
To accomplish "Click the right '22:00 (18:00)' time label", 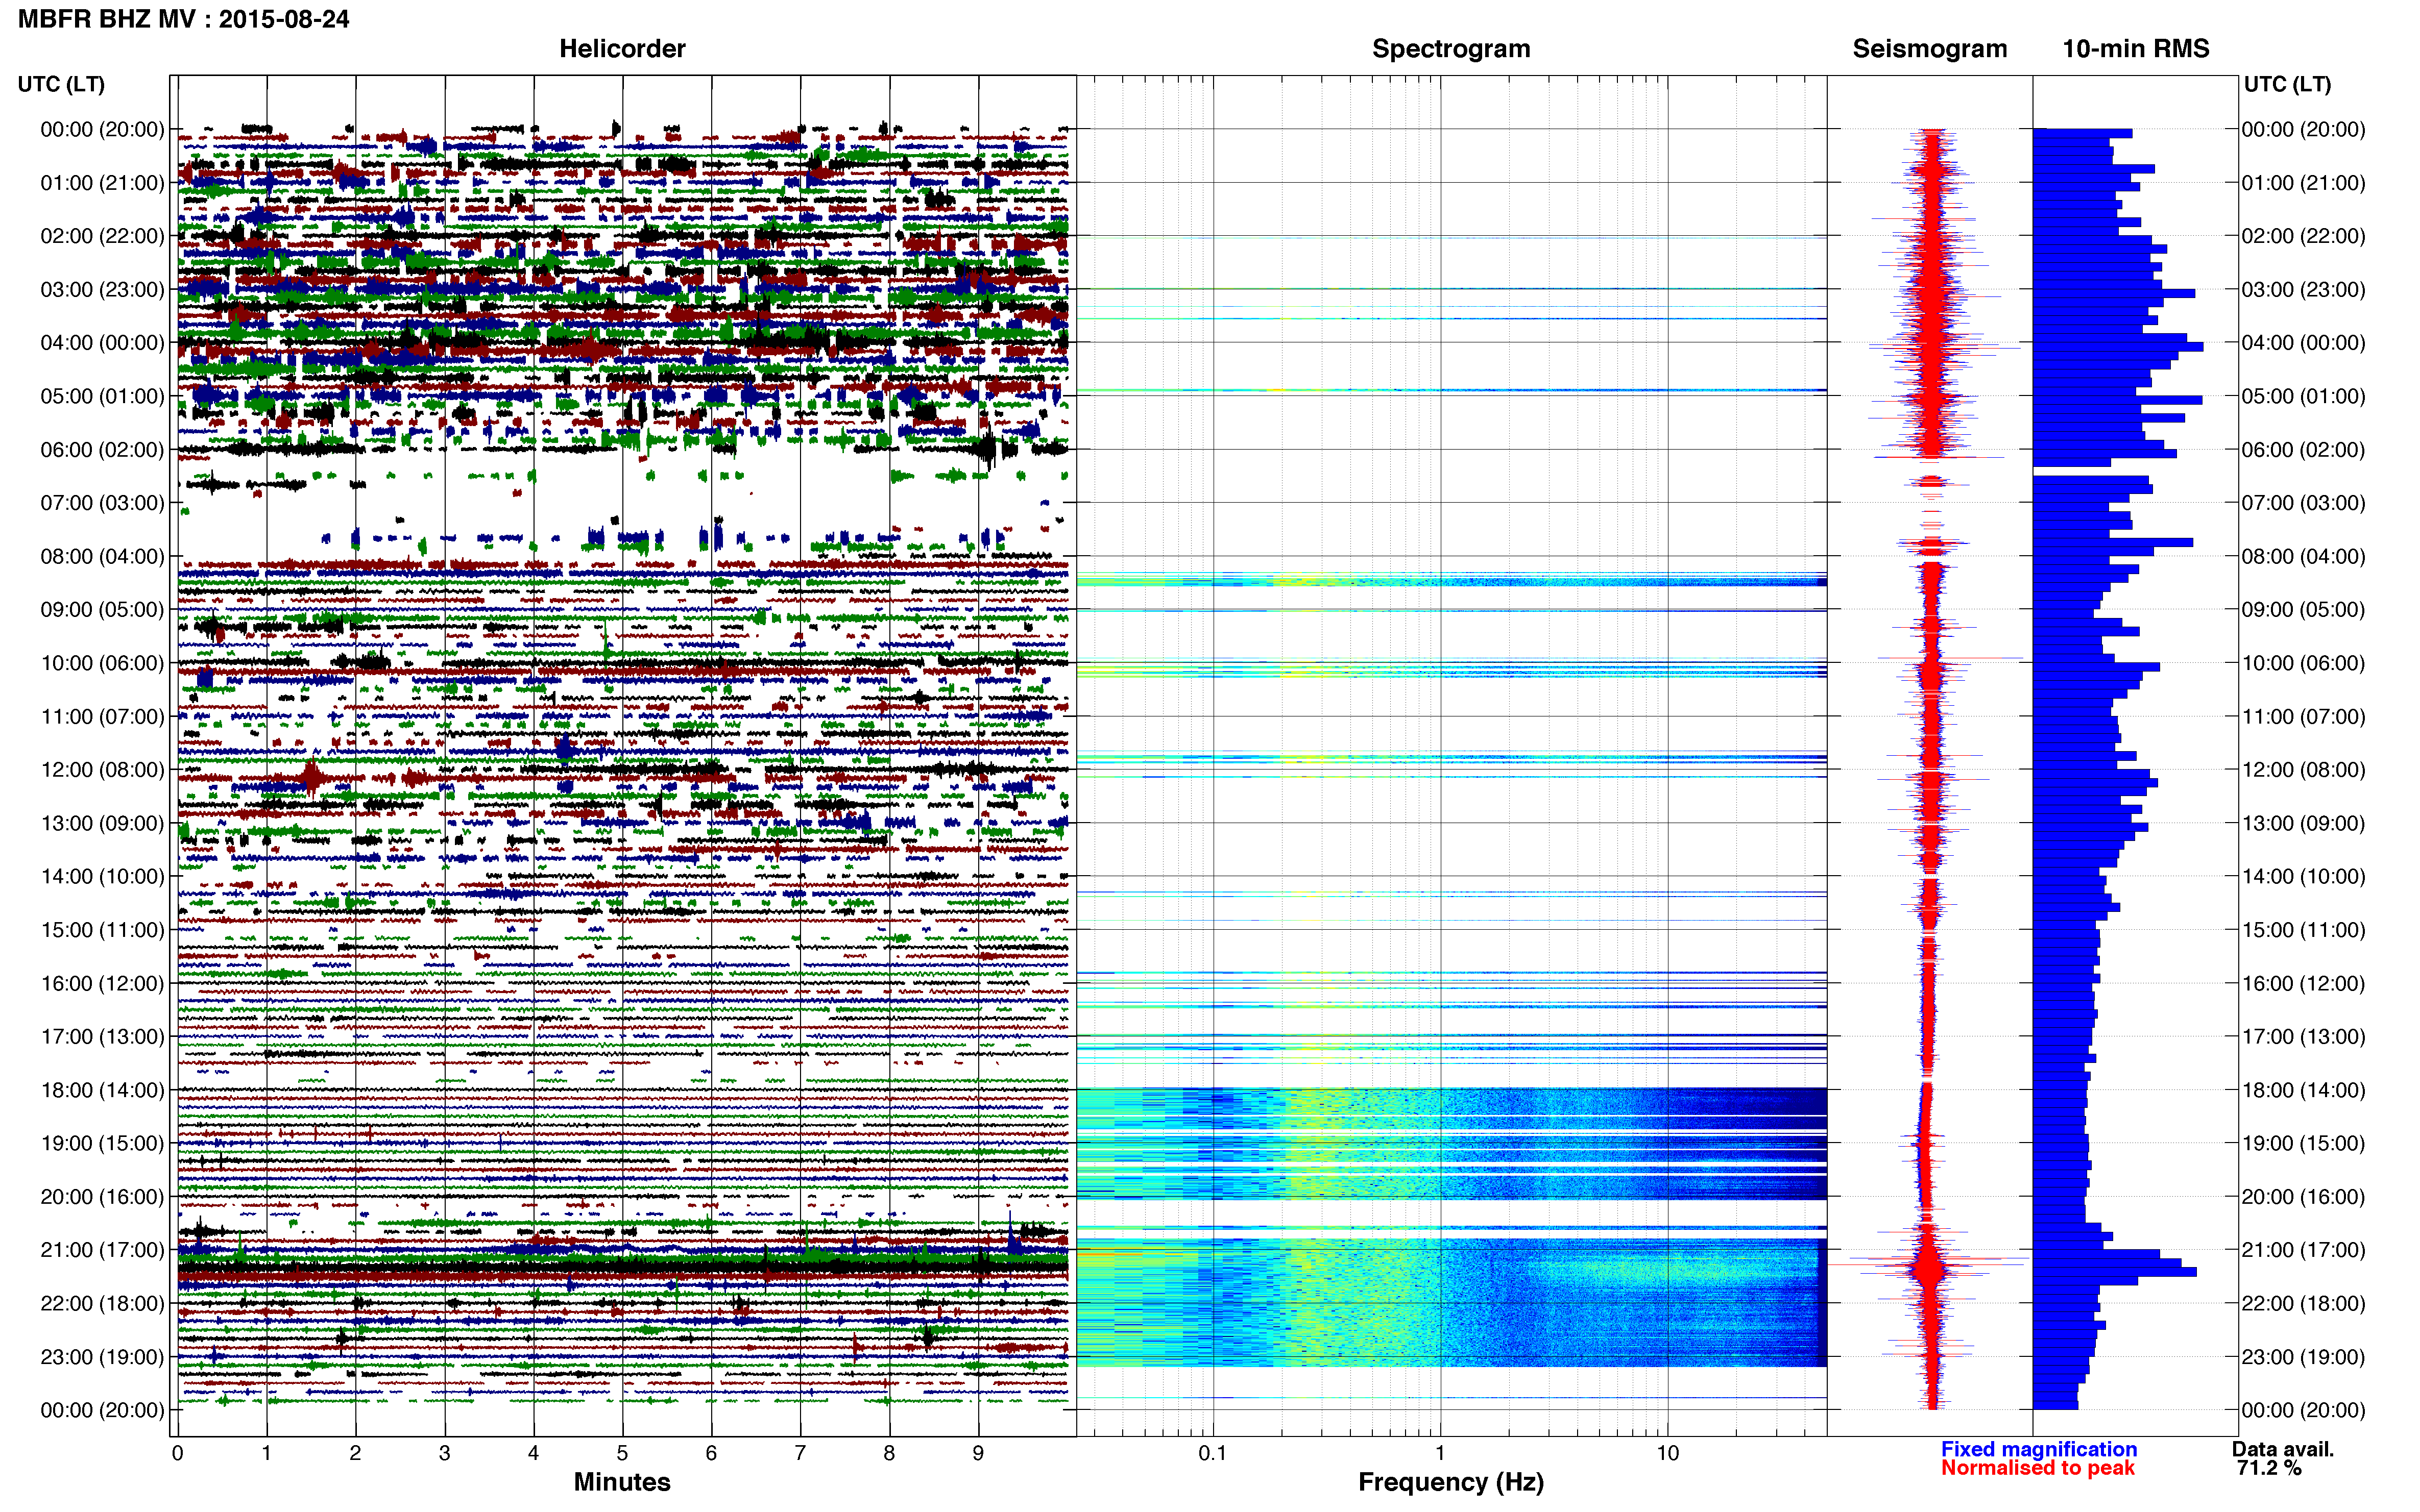I will point(2303,1303).
